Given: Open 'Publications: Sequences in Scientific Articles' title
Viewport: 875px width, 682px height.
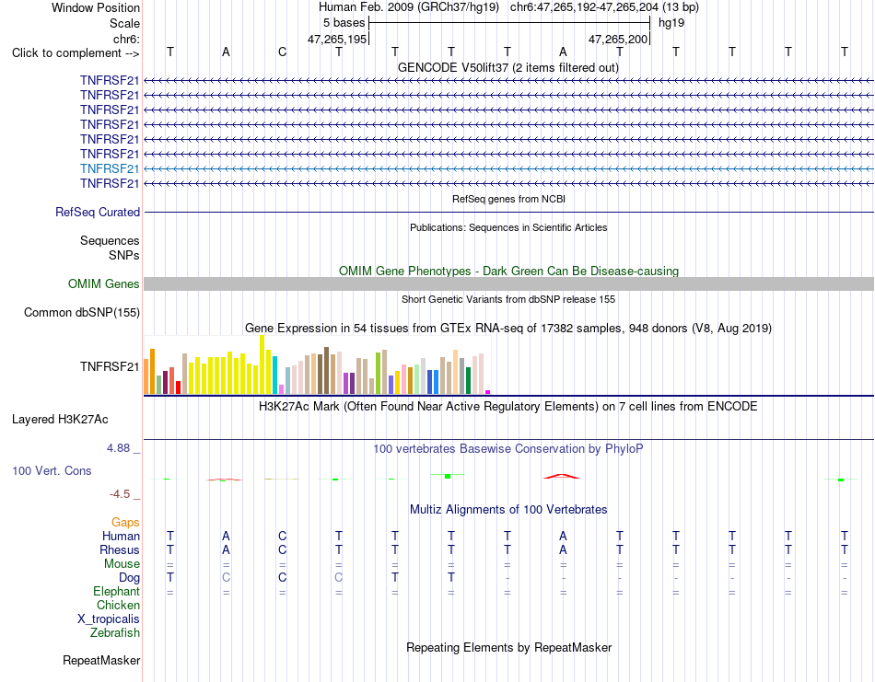Looking at the screenshot, I should pos(508,227).
